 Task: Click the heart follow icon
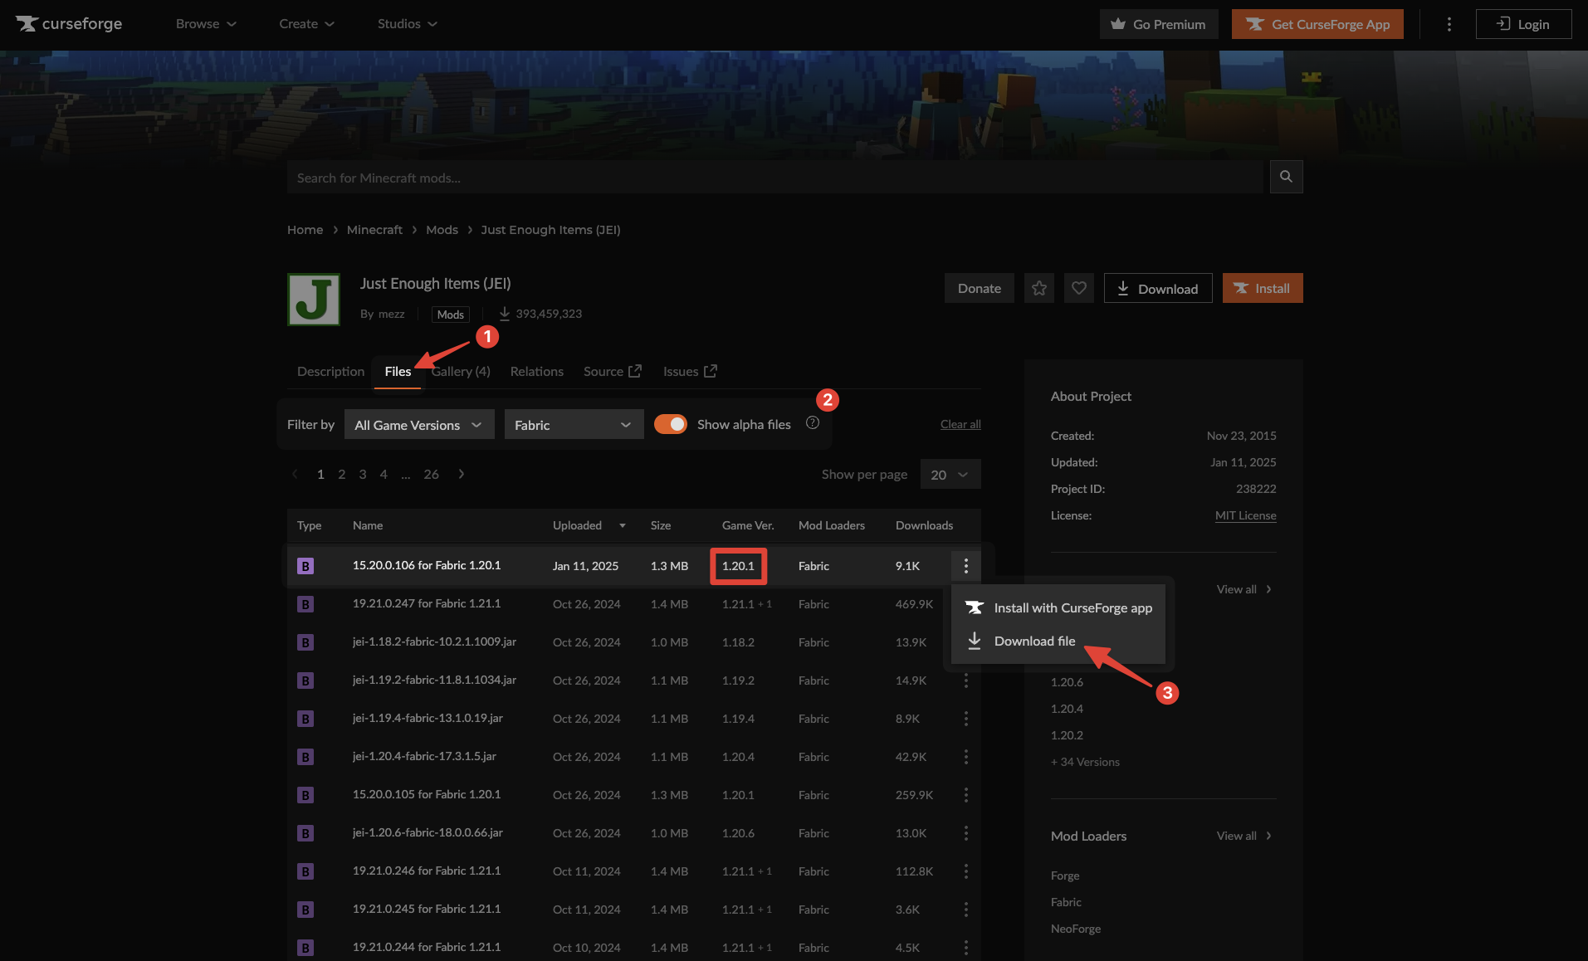point(1079,288)
